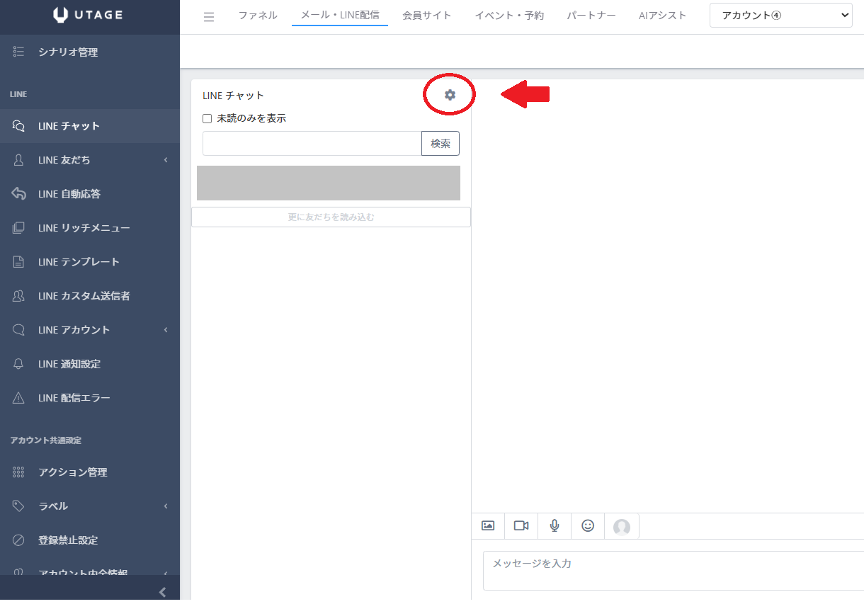Expand LINE 友だち submenu chevron
Viewport: 864px width, 604px height.
point(166,160)
